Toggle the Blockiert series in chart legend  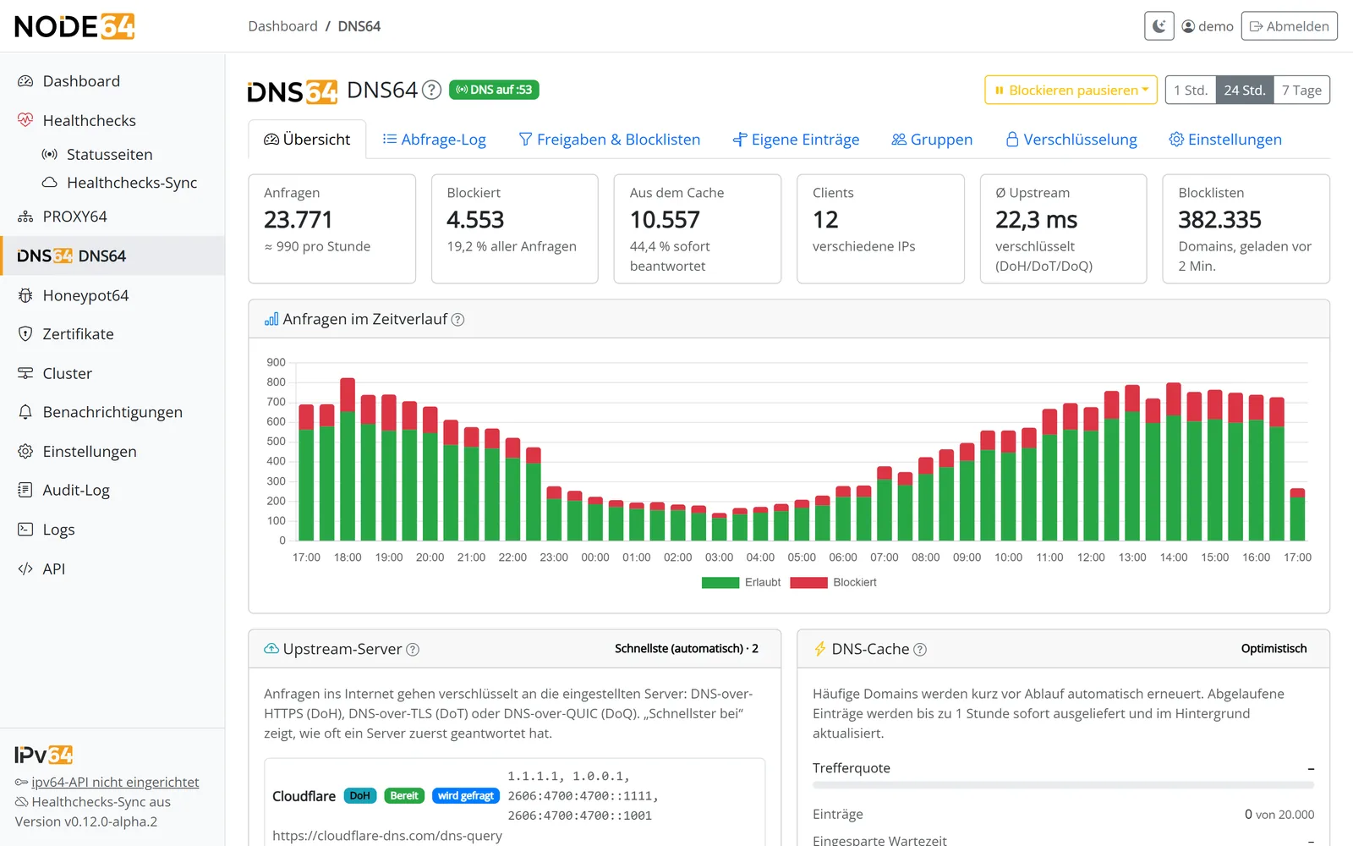click(x=834, y=582)
